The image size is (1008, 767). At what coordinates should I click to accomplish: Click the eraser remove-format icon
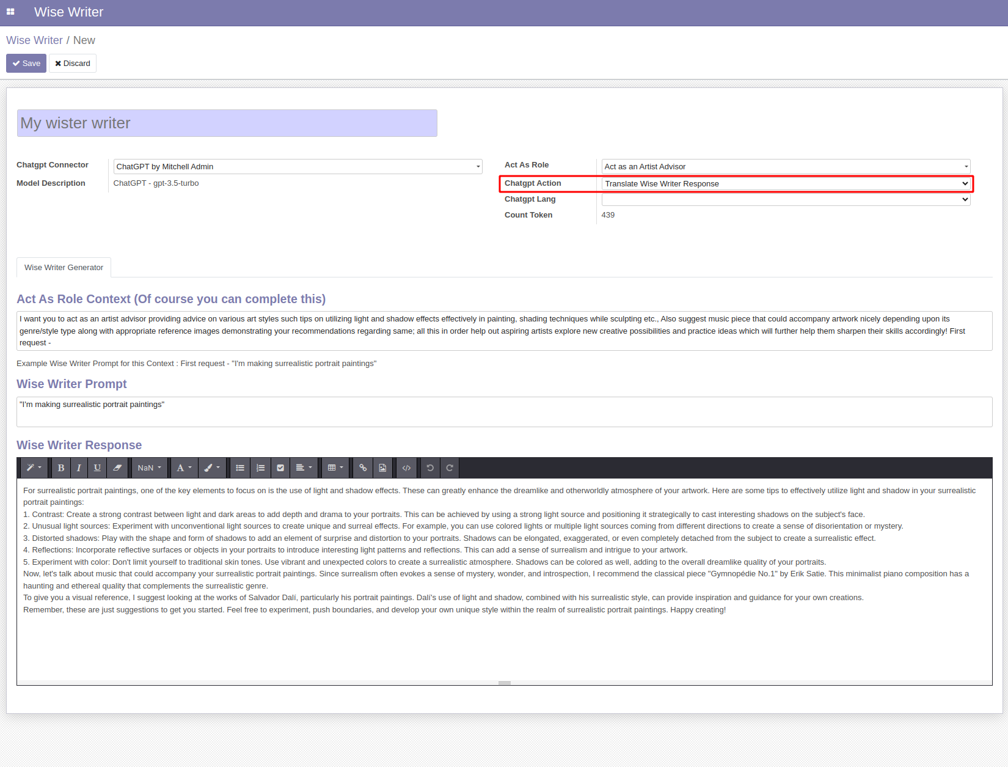click(117, 468)
